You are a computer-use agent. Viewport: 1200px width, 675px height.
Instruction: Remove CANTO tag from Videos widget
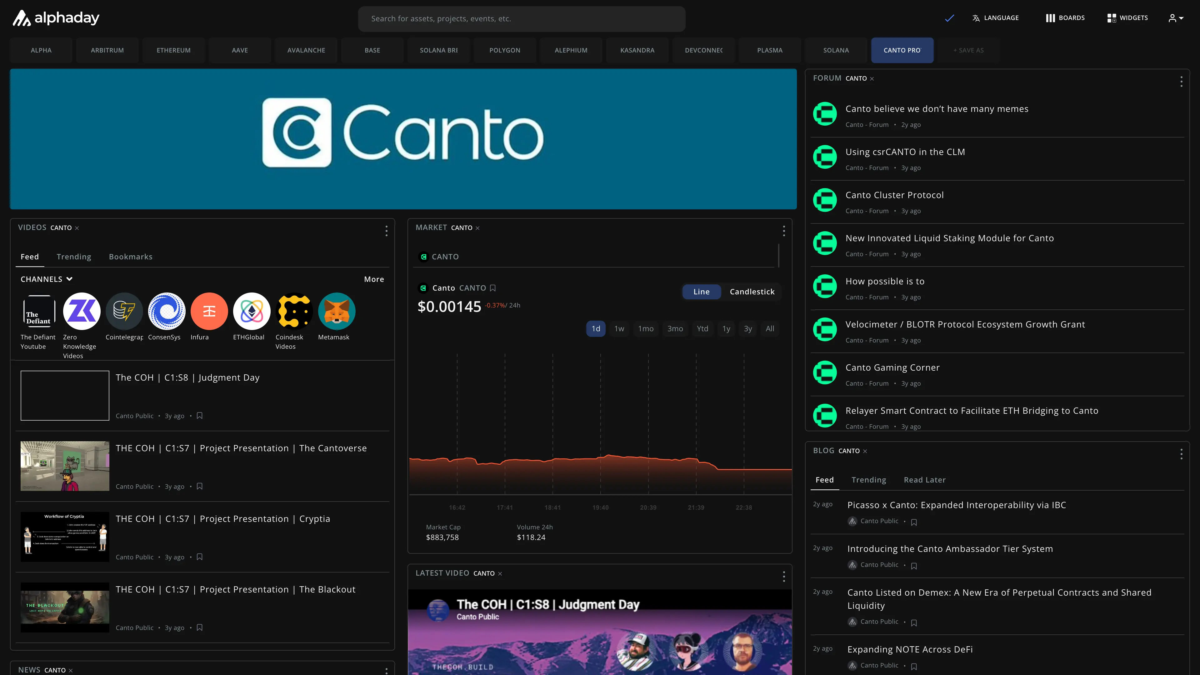click(77, 228)
